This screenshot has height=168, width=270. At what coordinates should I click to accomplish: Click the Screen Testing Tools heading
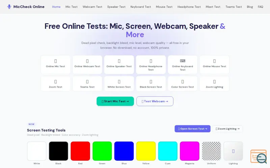46,130
